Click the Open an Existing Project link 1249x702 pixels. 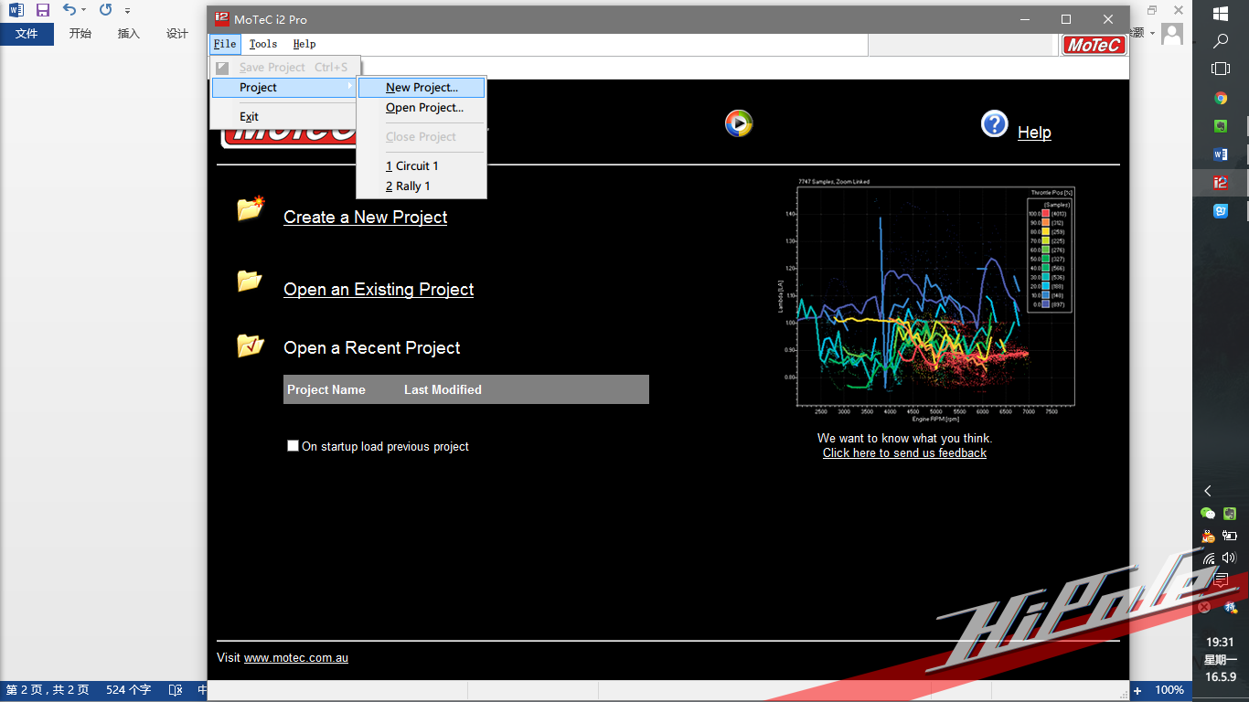(379, 290)
